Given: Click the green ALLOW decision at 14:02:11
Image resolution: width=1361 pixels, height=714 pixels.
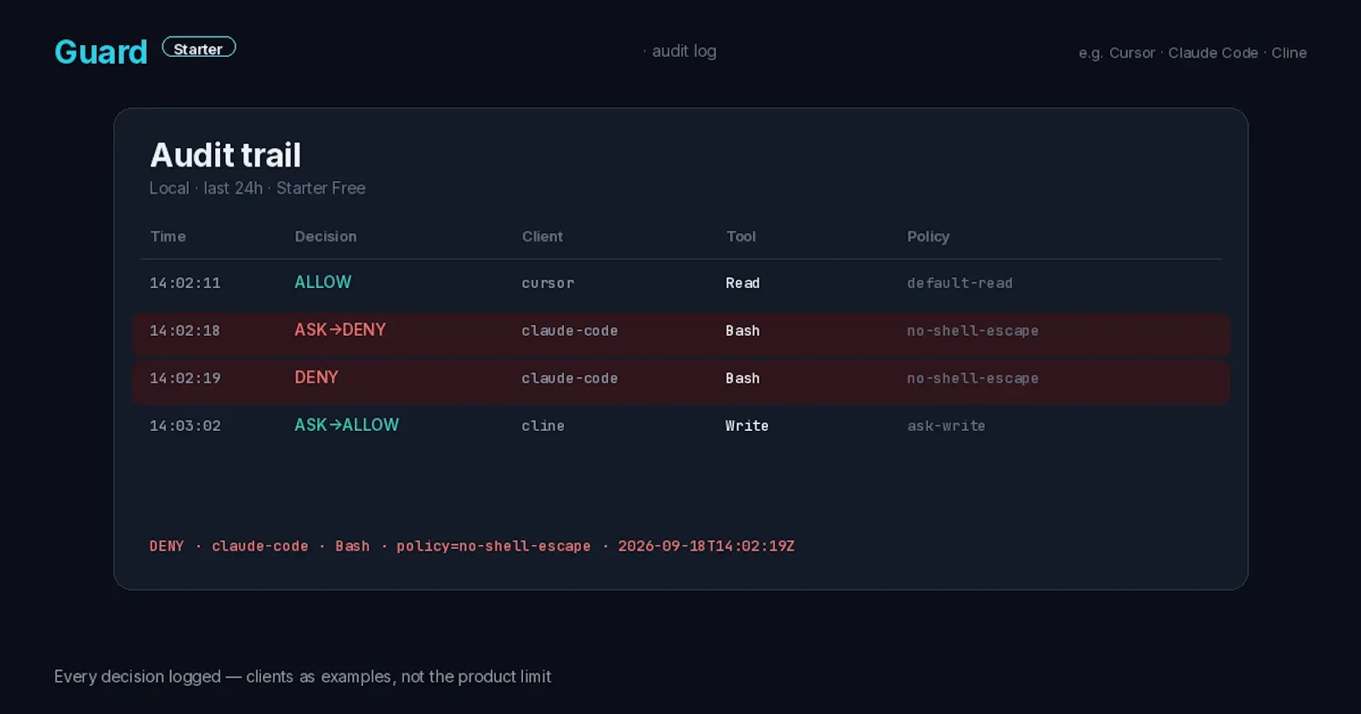Looking at the screenshot, I should click(x=323, y=282).
